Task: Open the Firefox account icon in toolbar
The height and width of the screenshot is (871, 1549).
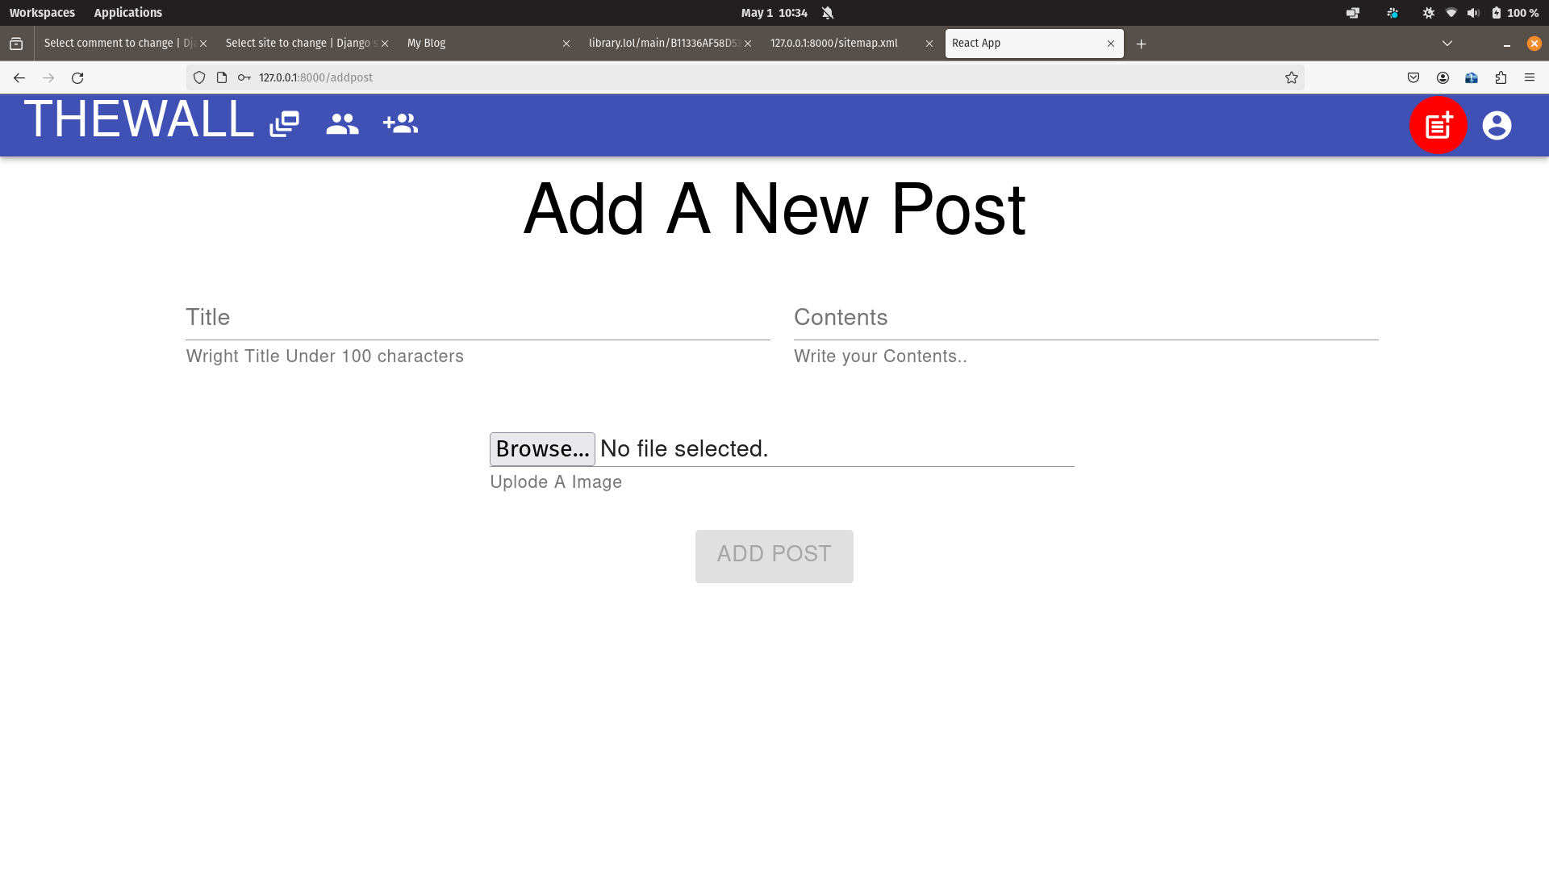Action: [1443, 77]
